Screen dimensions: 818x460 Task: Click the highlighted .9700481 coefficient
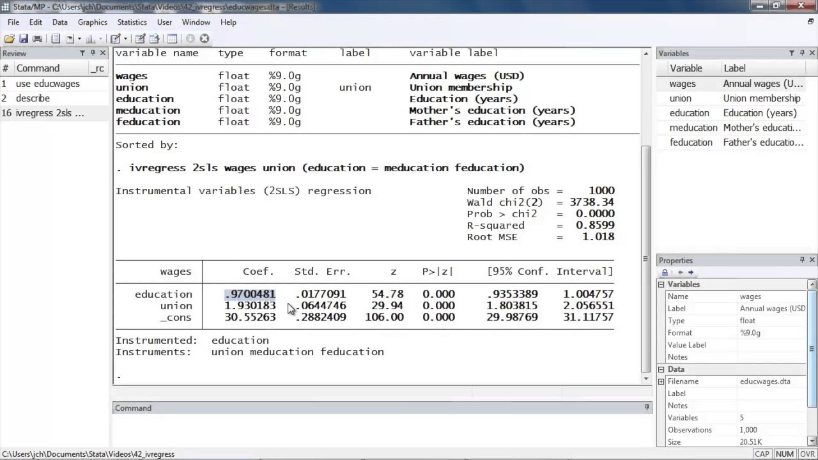tap(250, 294)
